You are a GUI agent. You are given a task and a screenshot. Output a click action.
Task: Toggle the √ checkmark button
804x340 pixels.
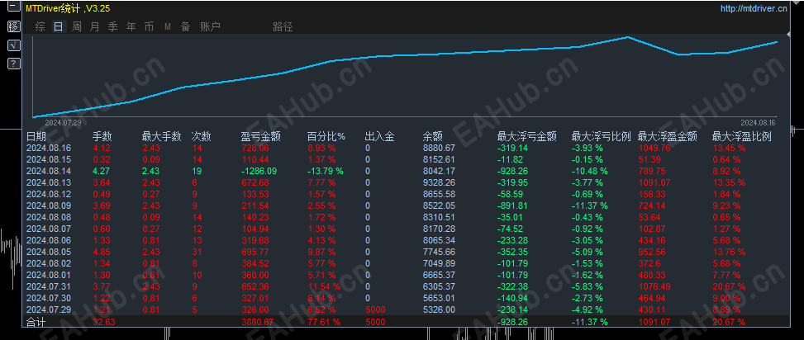(14, 45)
